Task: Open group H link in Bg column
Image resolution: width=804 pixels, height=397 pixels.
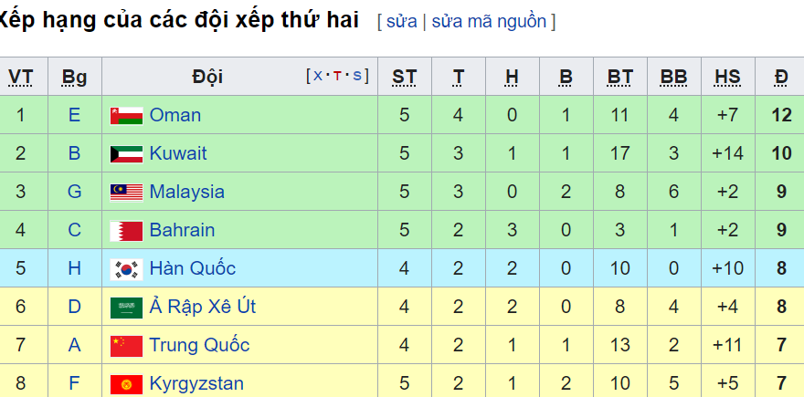Action: click(x=74, y=268)
